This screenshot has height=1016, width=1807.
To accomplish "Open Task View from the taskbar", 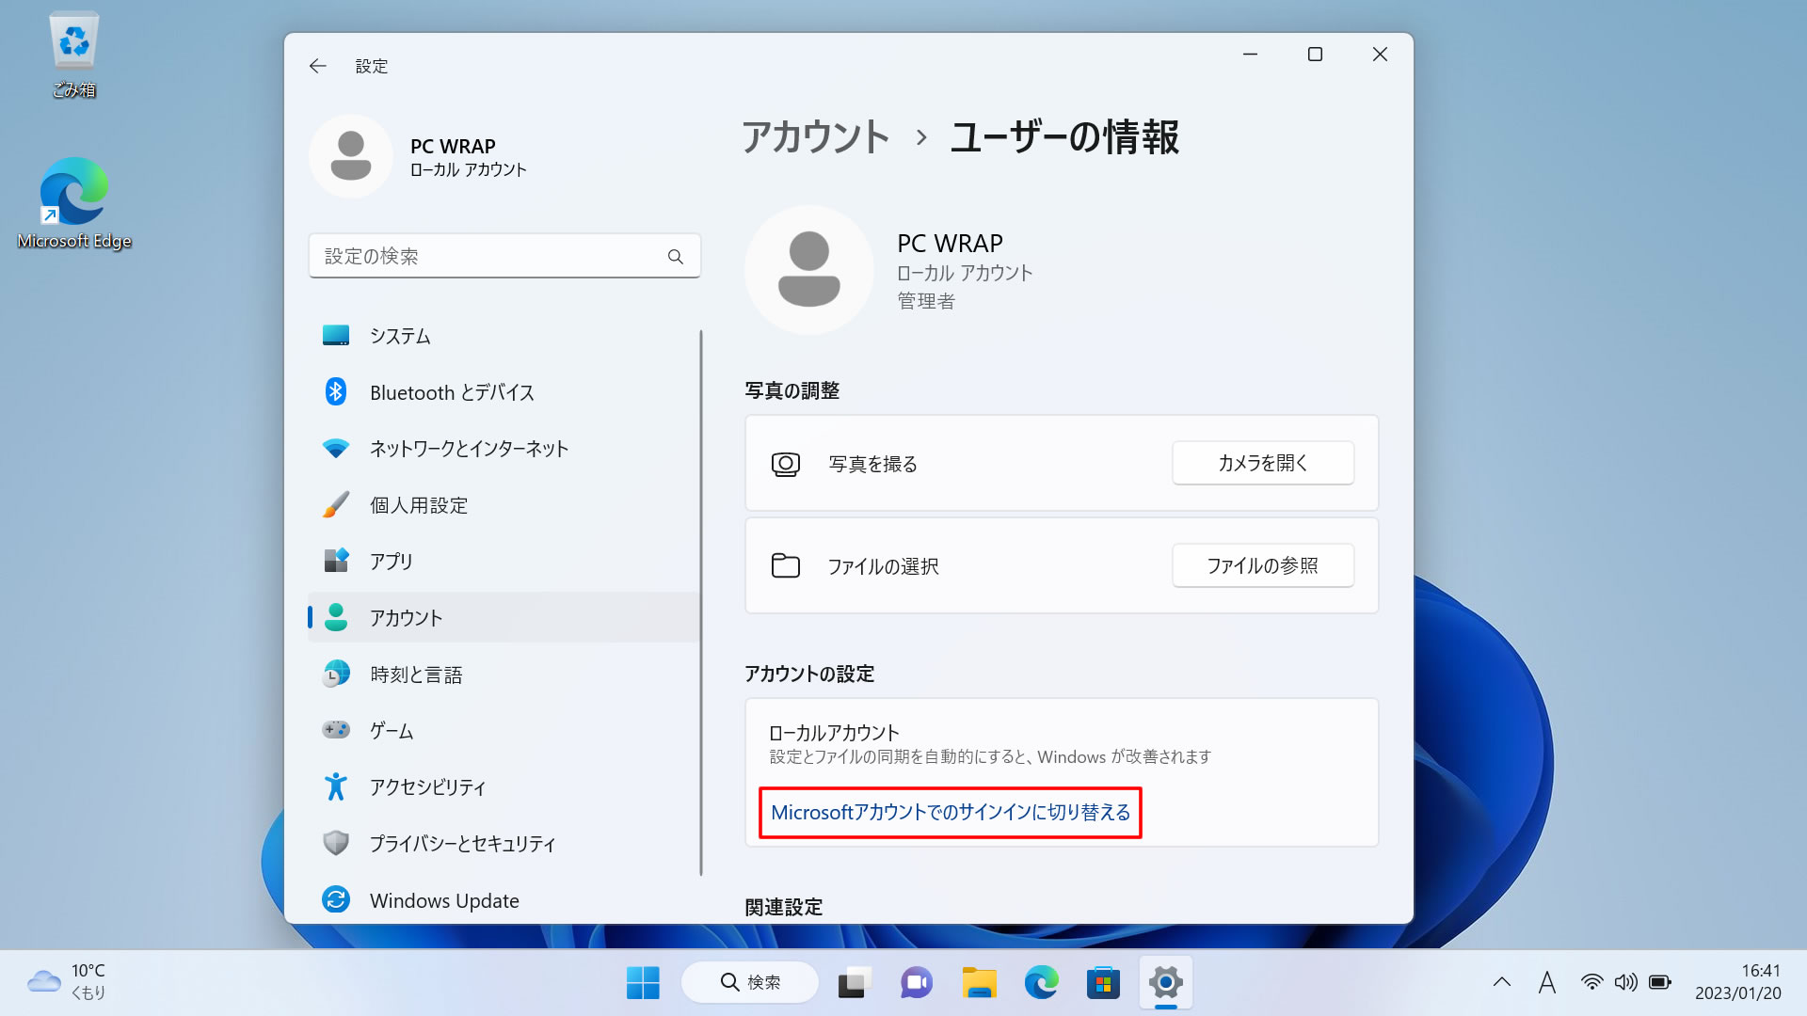I will click(855, 983).
